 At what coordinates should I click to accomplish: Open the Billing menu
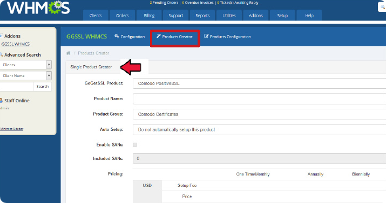149,16
